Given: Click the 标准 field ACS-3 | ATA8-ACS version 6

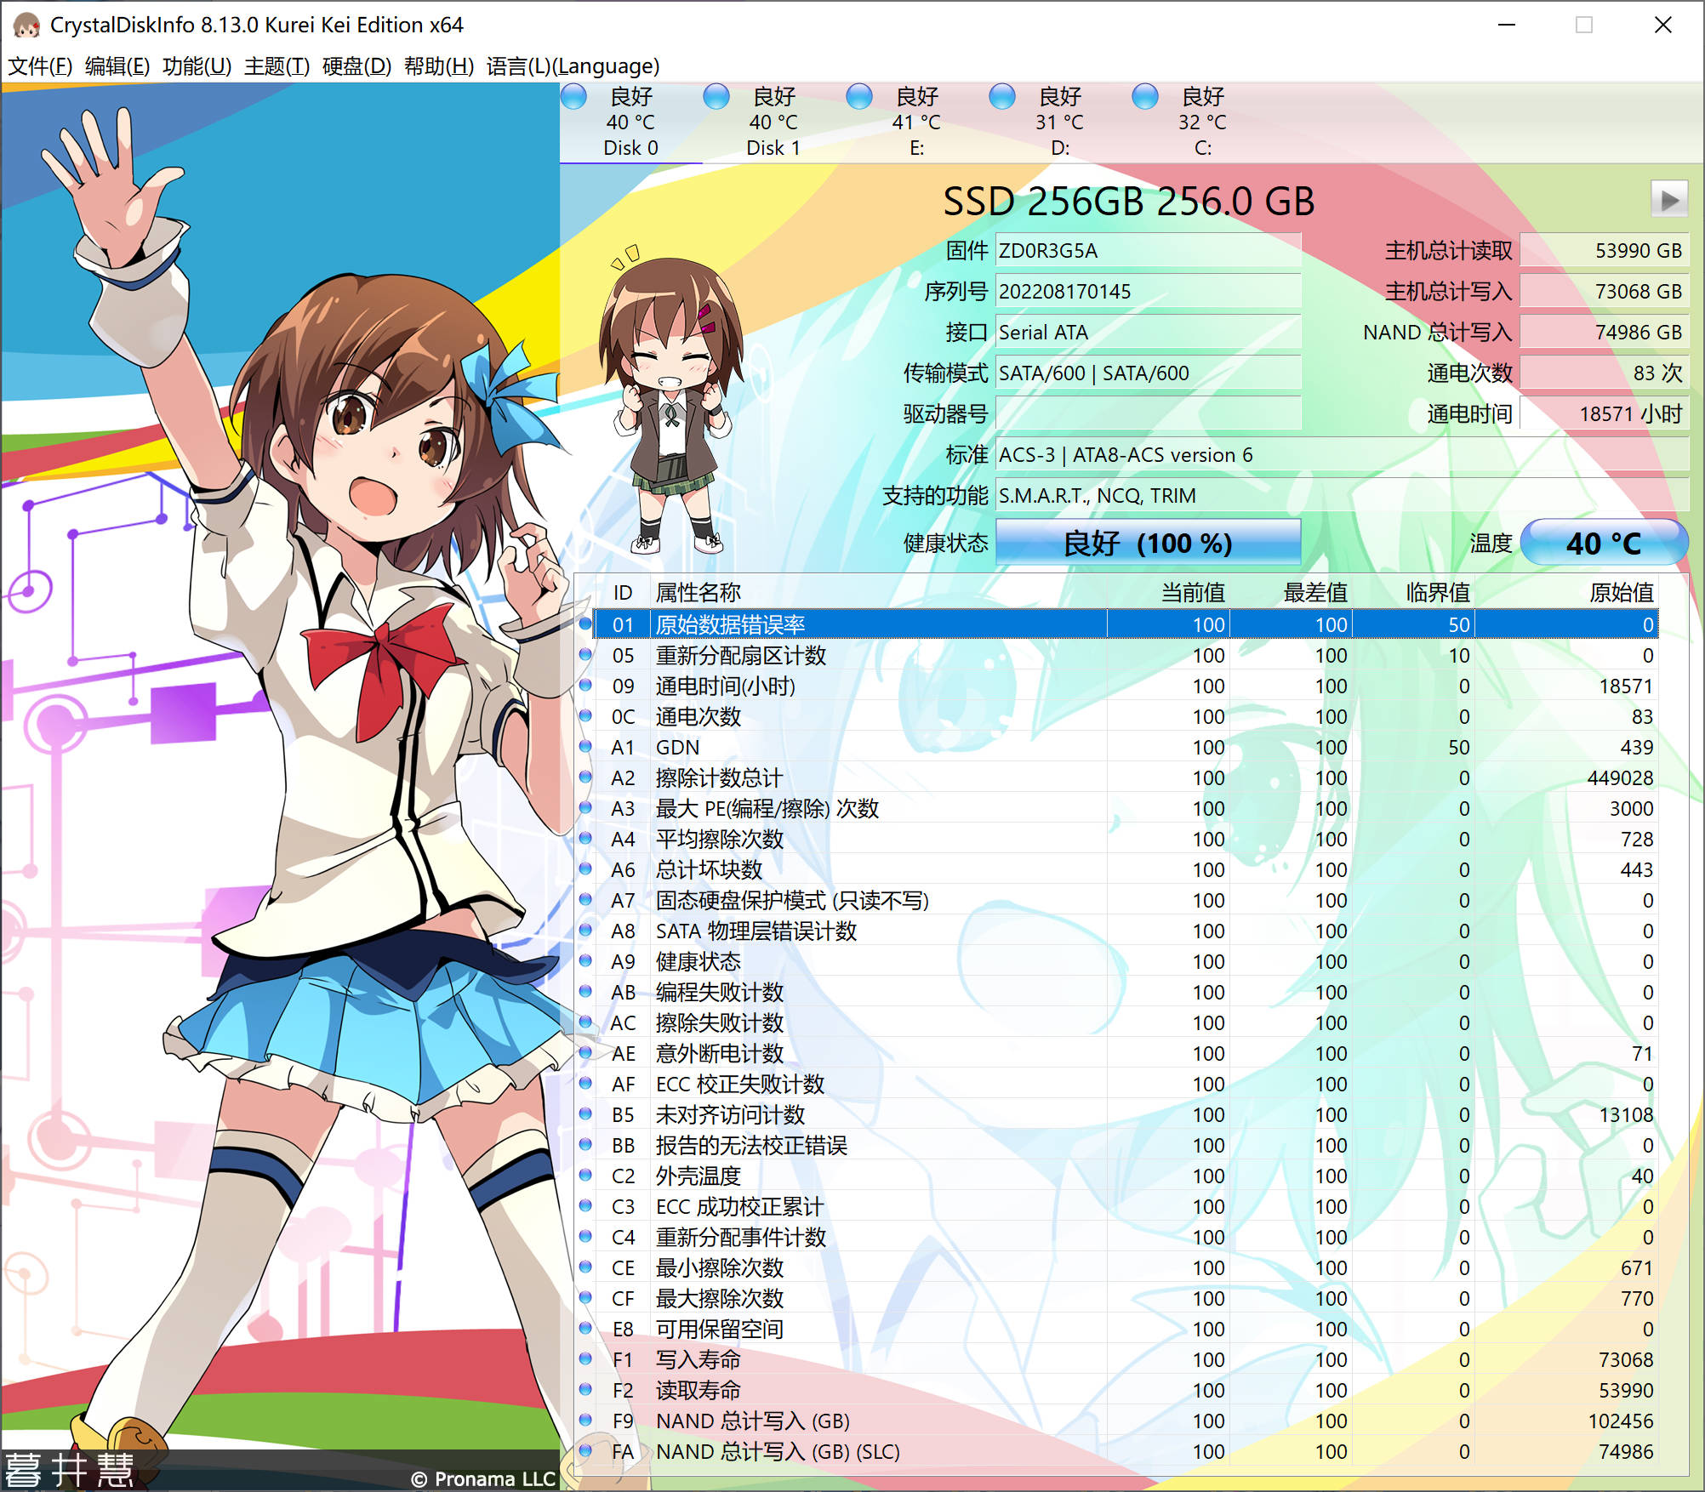Looking at the screenshot, I should [x=1342, y=454].
